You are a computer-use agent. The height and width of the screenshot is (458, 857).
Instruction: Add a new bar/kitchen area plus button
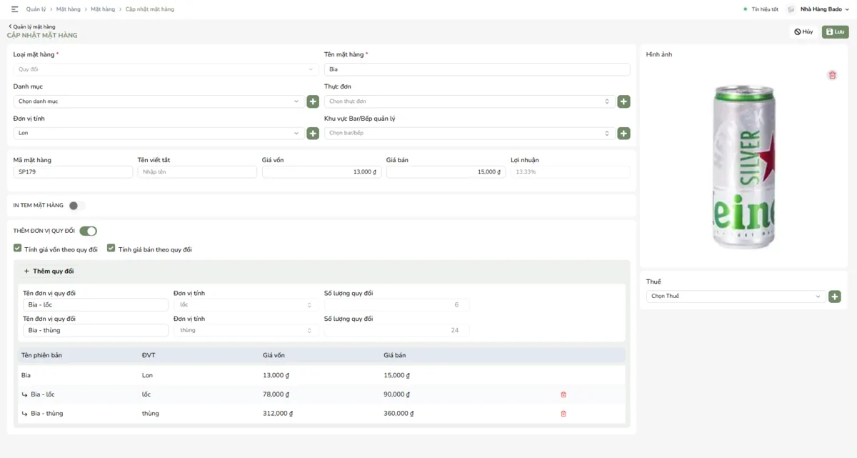click(x=623, y=133)
